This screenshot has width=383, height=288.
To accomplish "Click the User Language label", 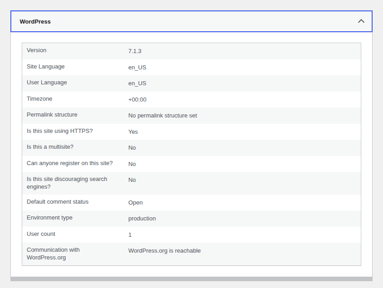I will tap(47, 83).
